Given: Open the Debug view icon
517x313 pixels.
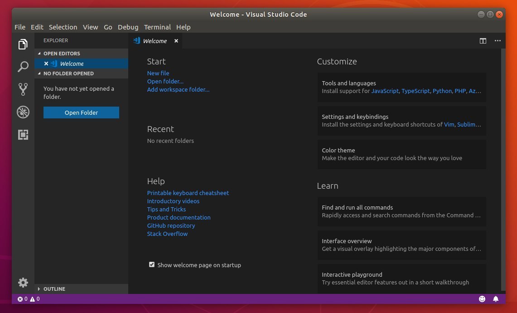Looking at the screenshot, I should (23, 112).
